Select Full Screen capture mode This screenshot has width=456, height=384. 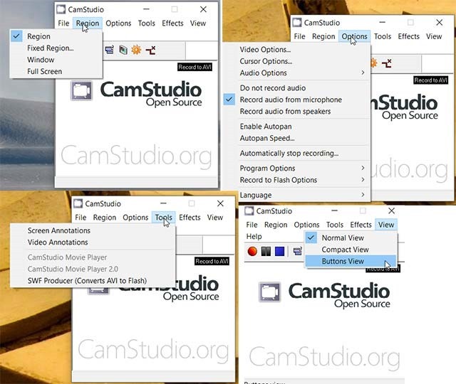pos(56,71)
